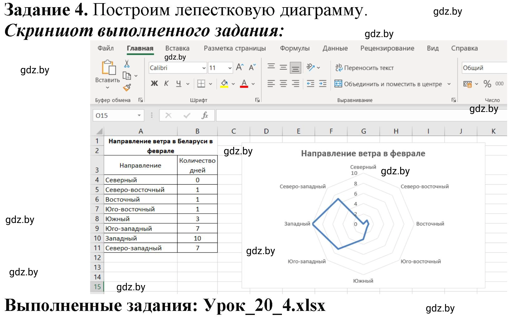Switch to the Формулы tab
The image size is (518, 324).
295,48
